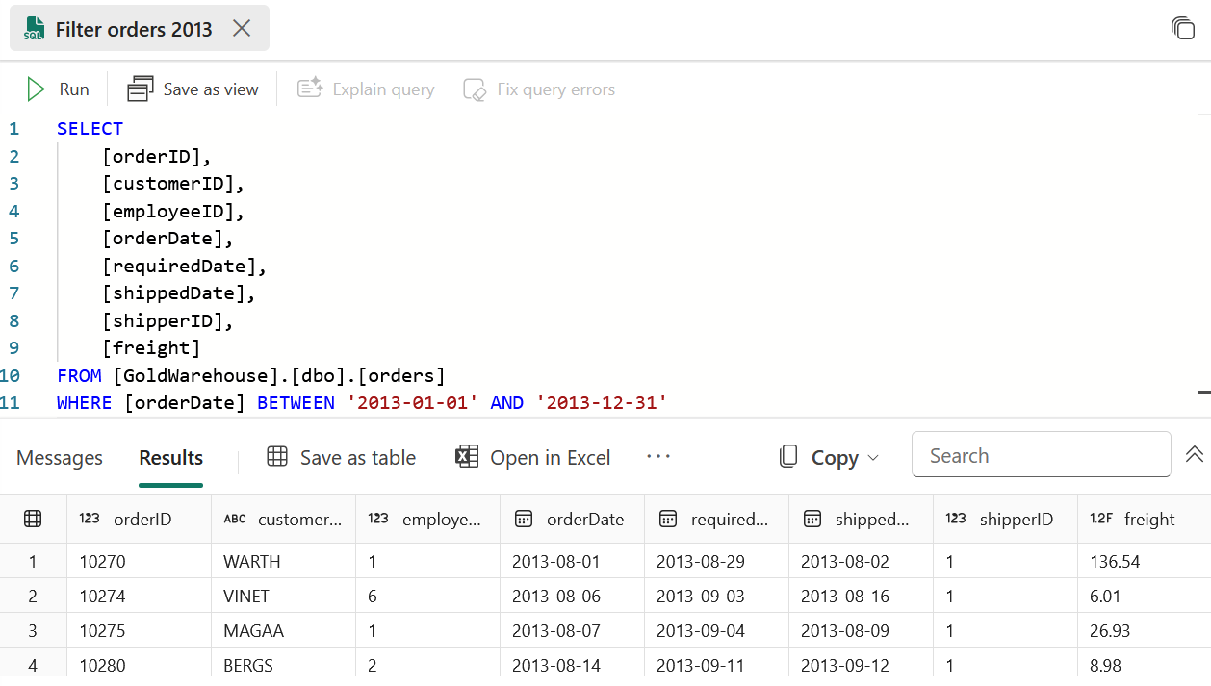The image size is (1211, 686).
Task: Click the Save as view icon
Action: tap(141, 89)
